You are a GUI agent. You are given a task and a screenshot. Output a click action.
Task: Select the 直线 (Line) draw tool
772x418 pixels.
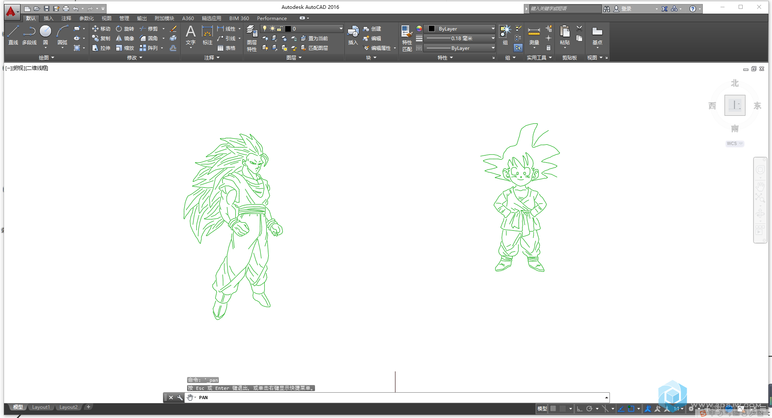pos(13,35)
